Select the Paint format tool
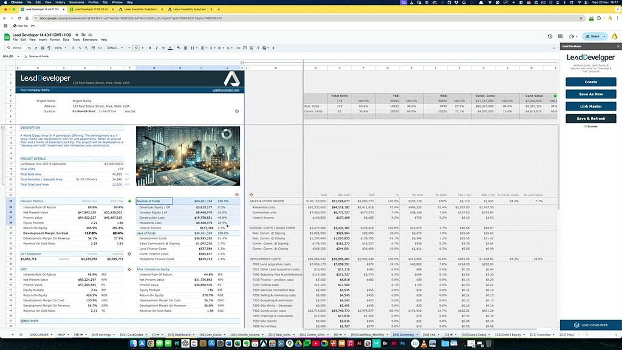Viewport: 622px width, 350px height. pos(49,47)
